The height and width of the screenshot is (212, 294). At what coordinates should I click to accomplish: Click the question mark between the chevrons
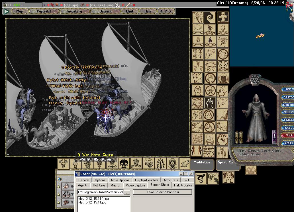point(166,11)
